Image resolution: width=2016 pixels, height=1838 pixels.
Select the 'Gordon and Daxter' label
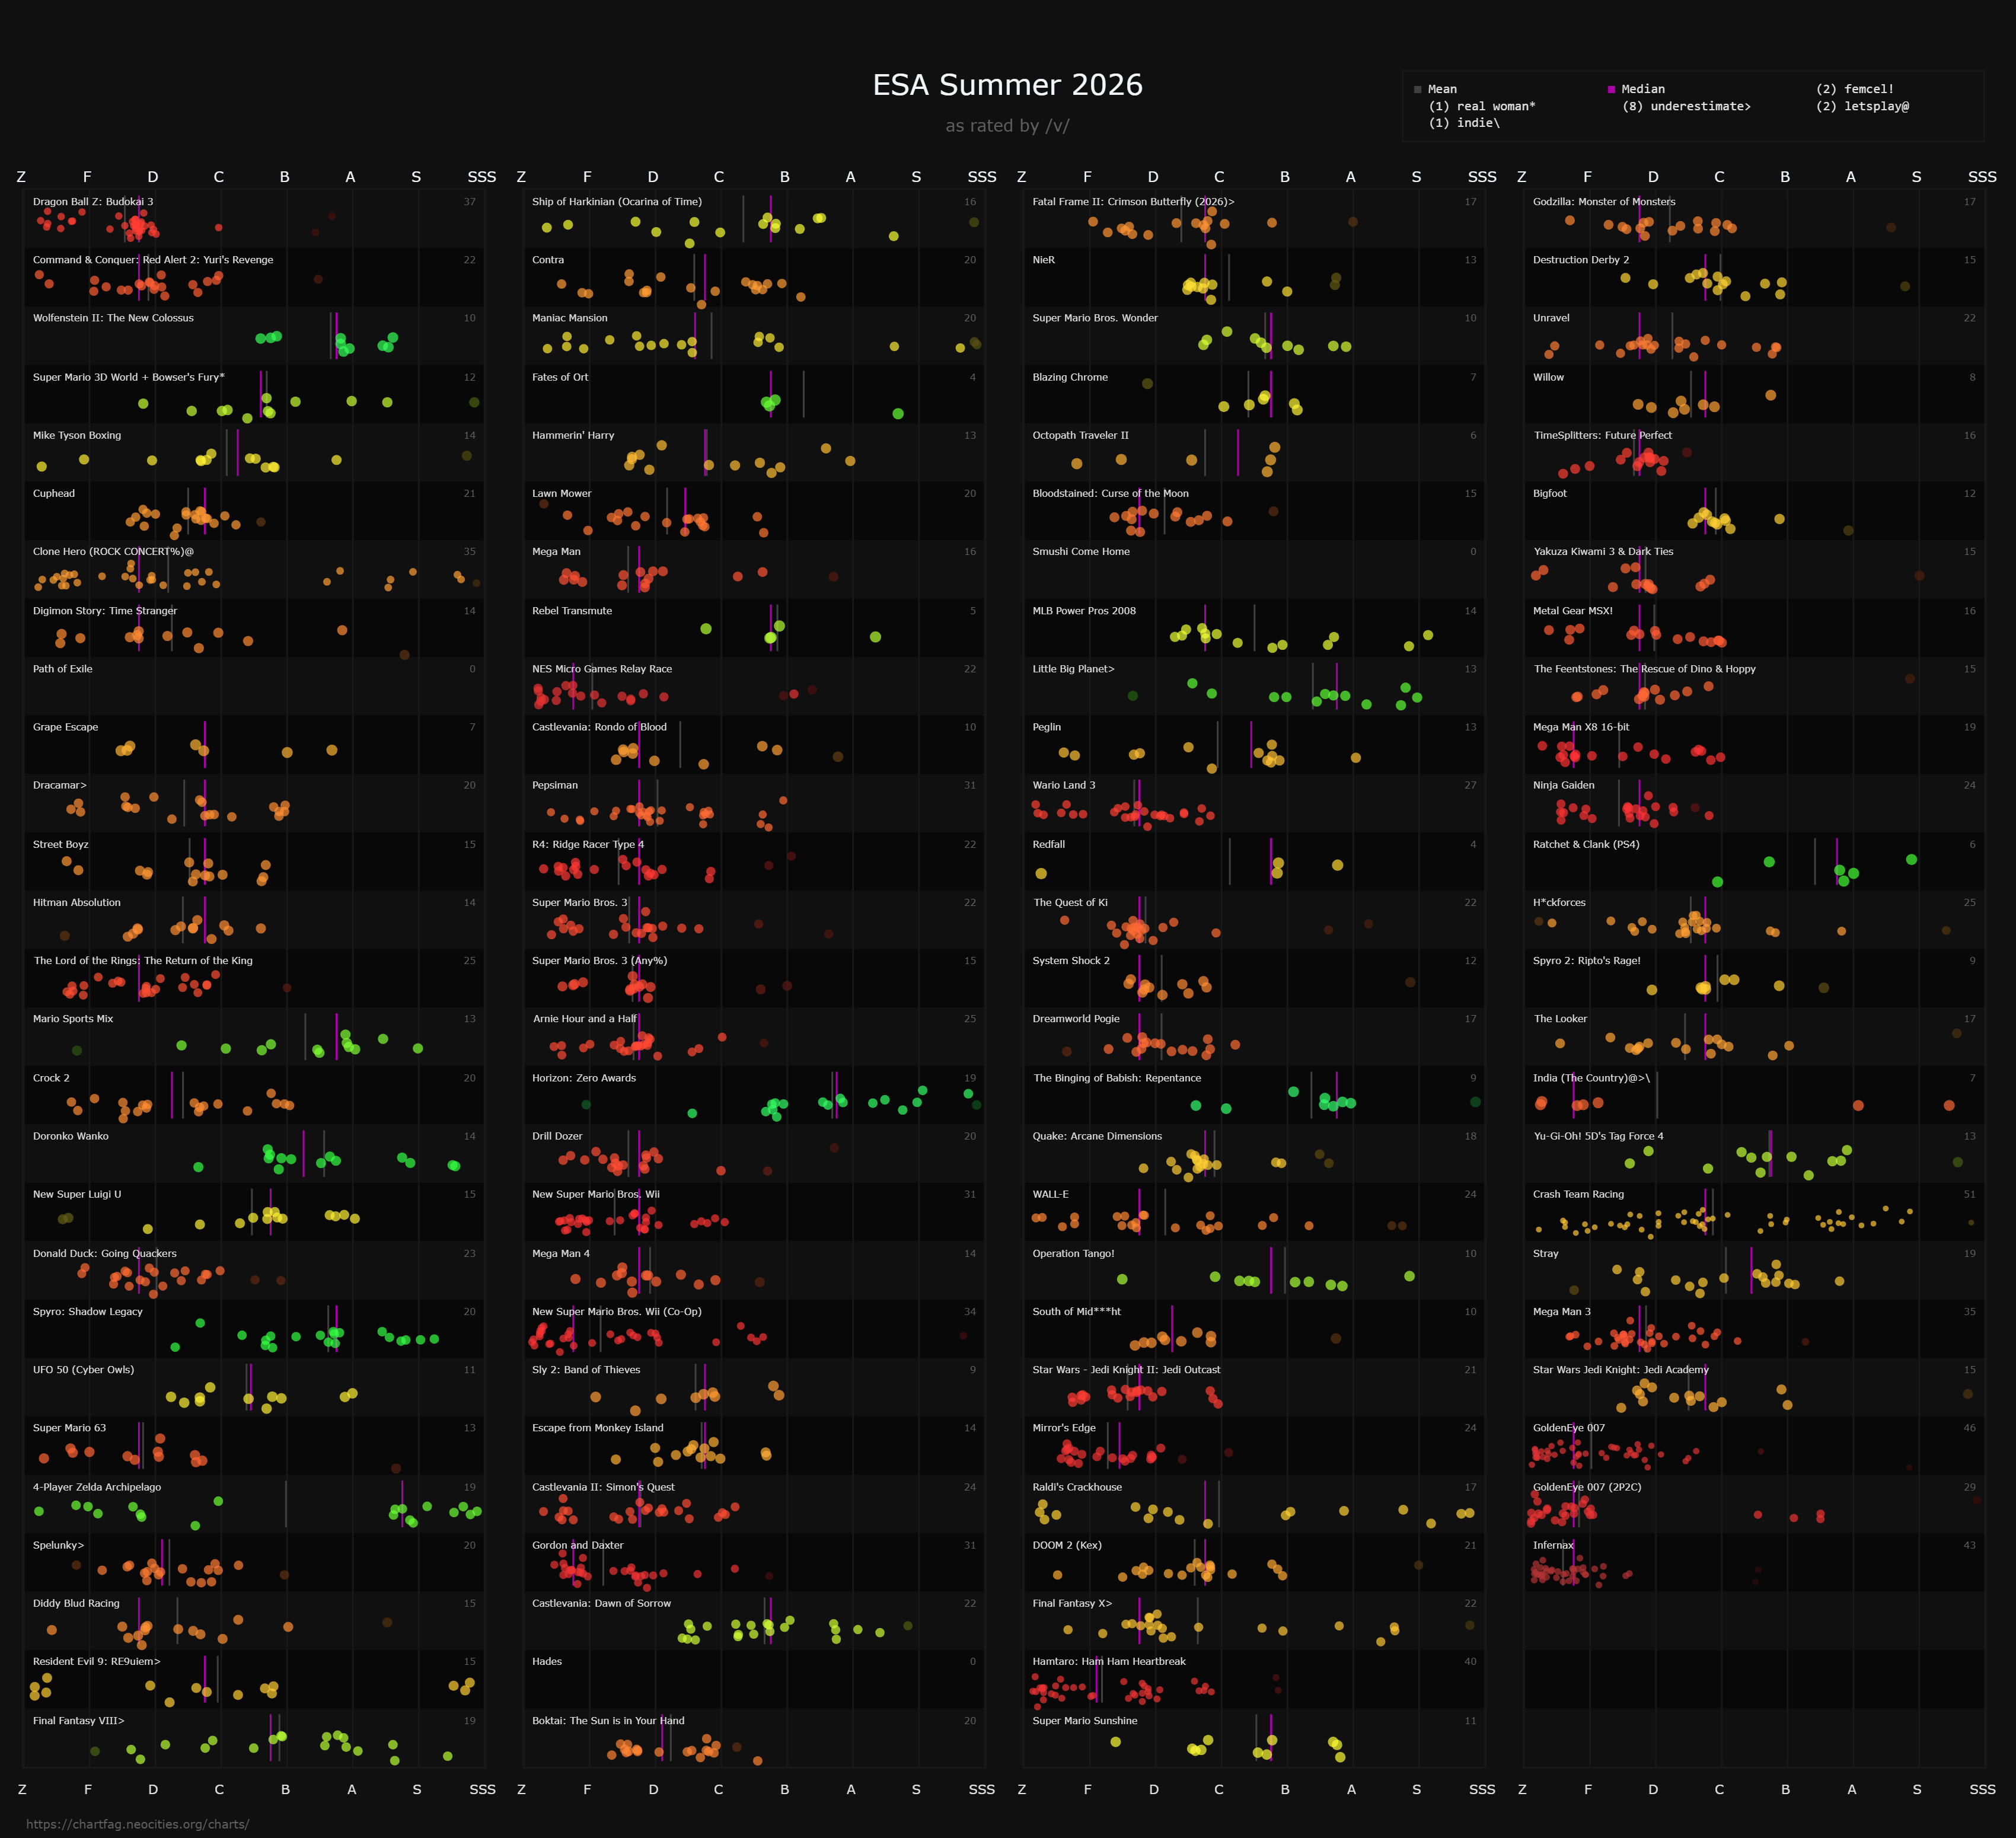pos(578,1545)
